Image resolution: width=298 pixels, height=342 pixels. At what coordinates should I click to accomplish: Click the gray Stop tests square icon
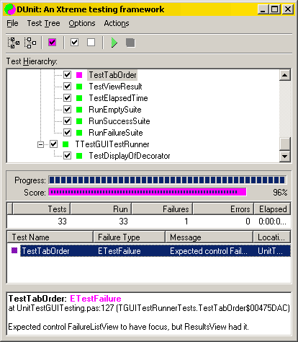pos(130,43)
